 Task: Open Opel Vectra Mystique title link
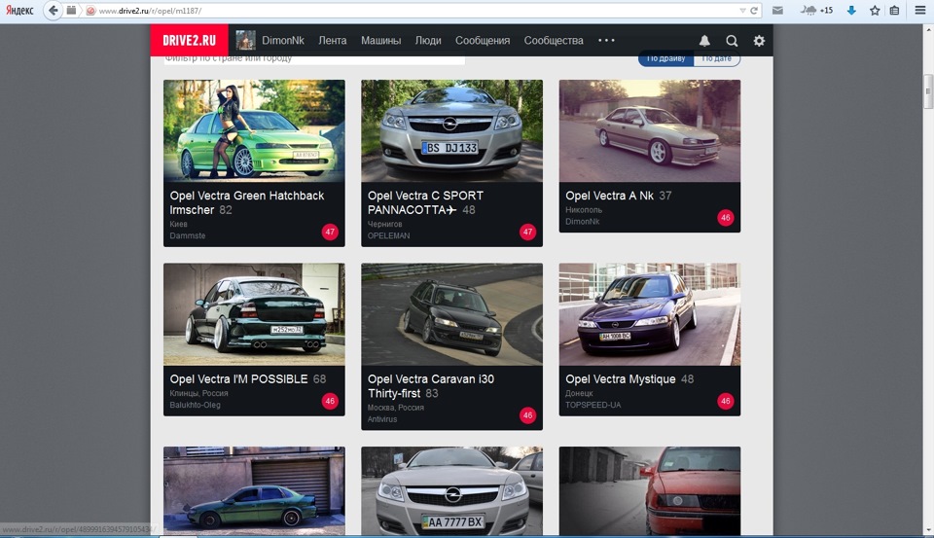(x=620, y=378)
